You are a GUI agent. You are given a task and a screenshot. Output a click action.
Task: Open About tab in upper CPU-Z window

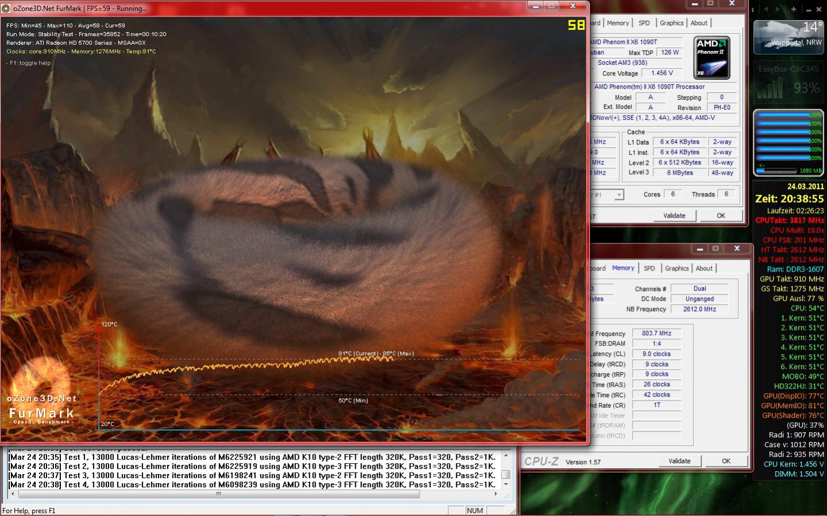(699, 23)
